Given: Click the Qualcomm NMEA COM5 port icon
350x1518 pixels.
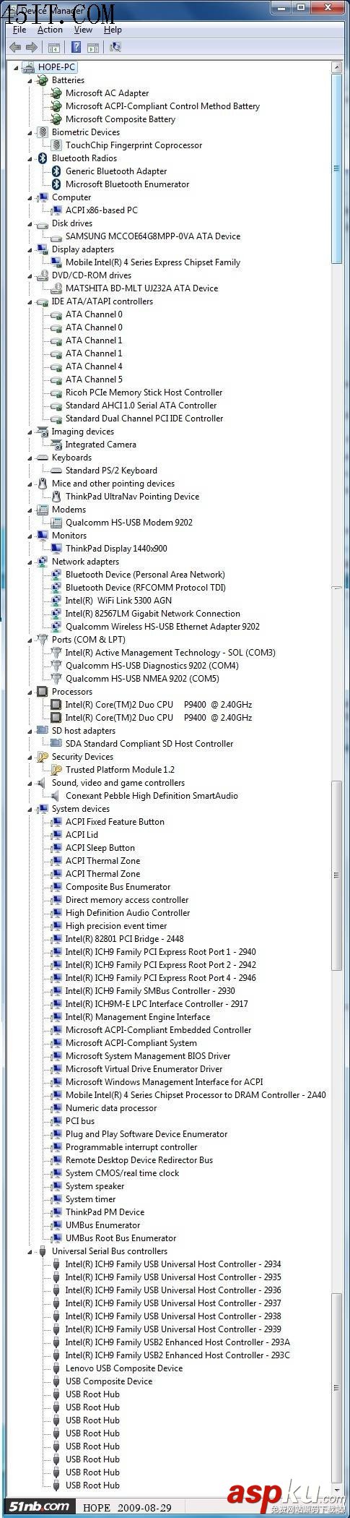Looking at the screenshot, I should [56, 679].
